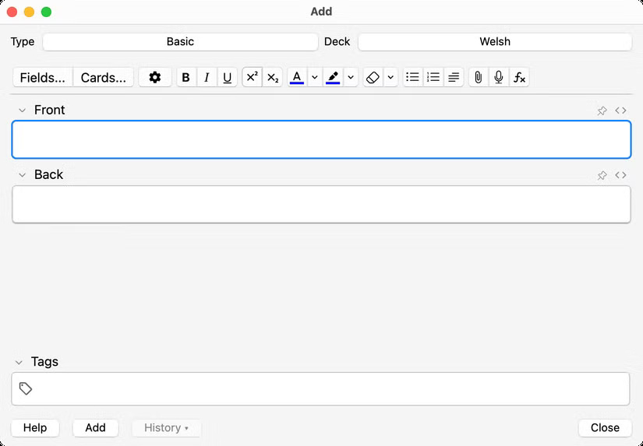Screen dimensions: 643x446
Task: Click the microphone record audio icon
Action: (499, 77)
